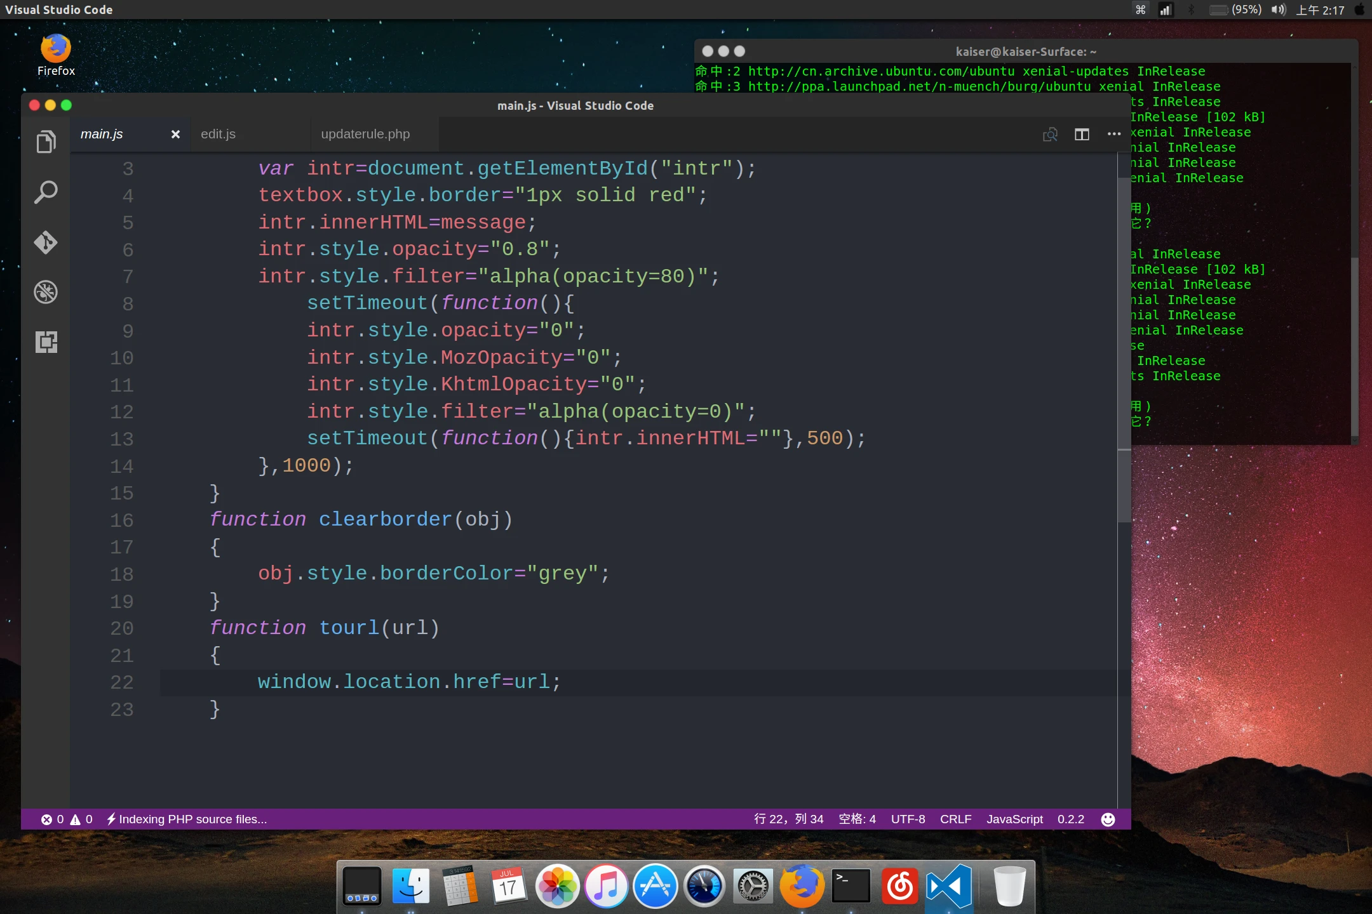The image size is (1372, 914).
Task: Click the errors and warnings count
Action: [x=67, y=819]
